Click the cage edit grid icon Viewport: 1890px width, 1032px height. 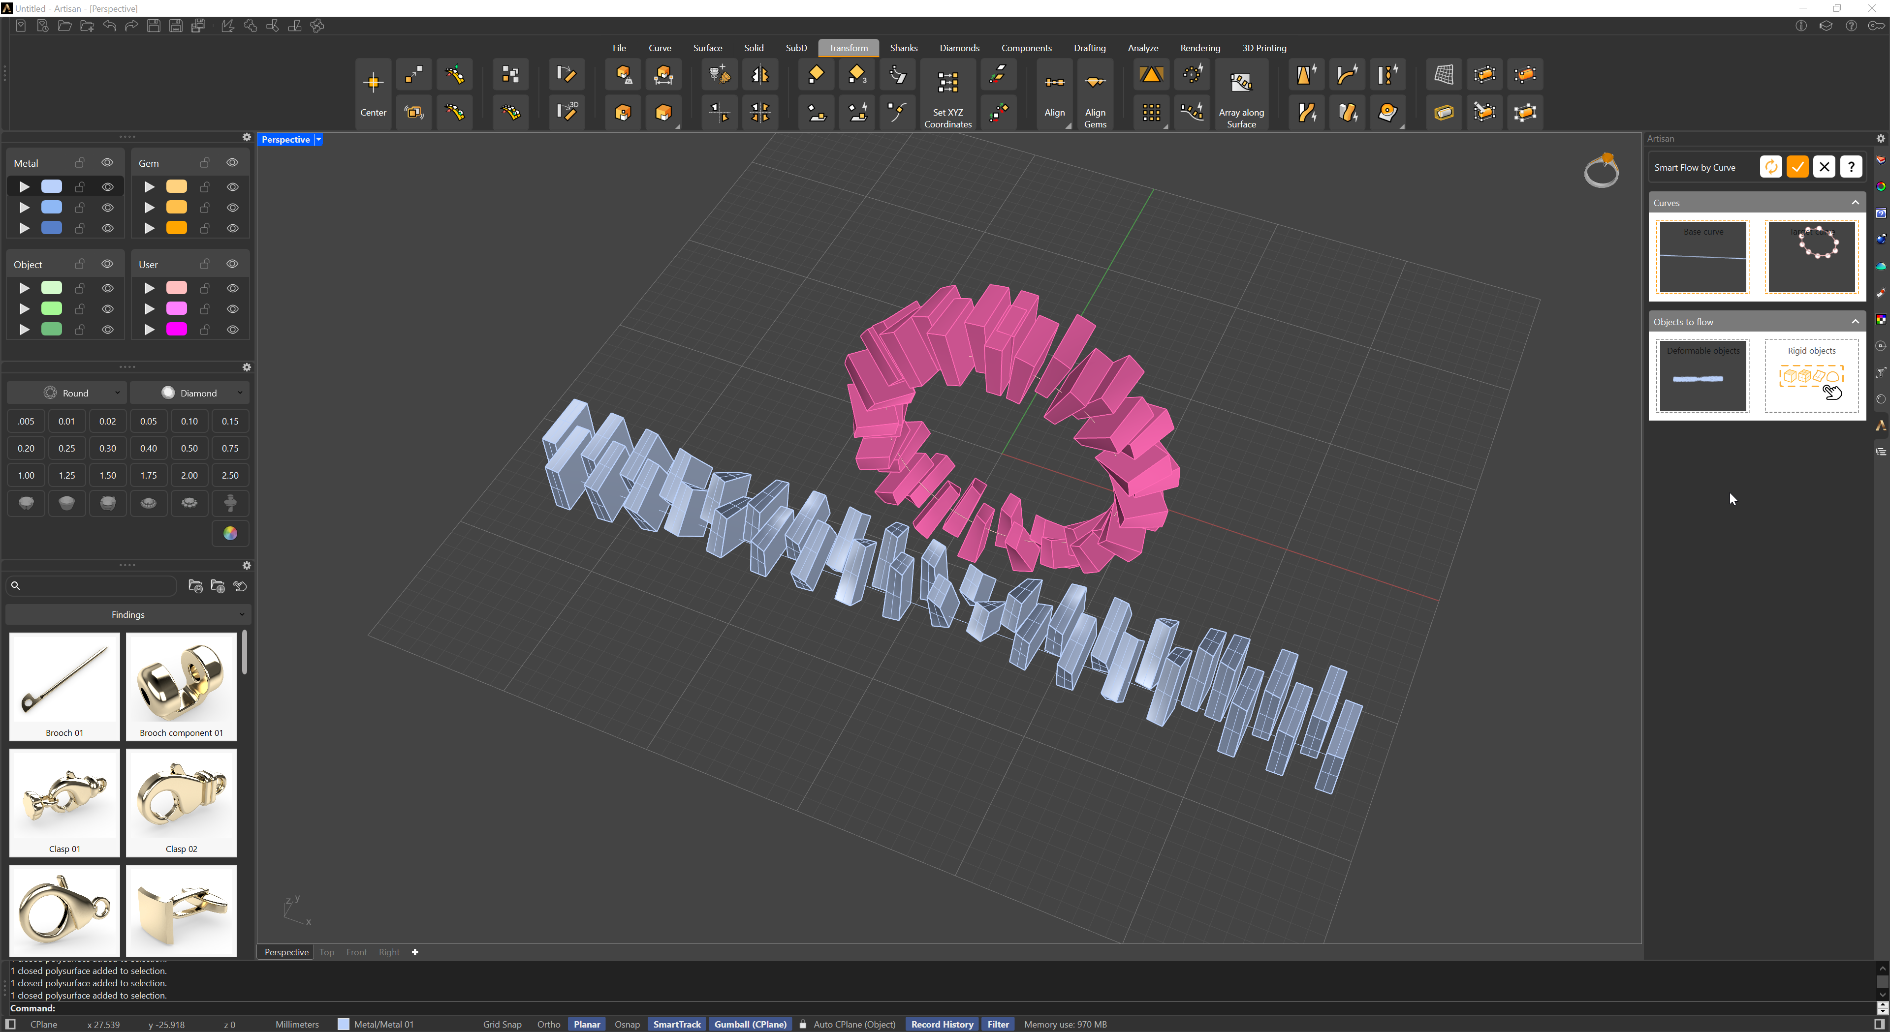1444,75
